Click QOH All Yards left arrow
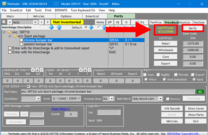The image size is (208, 135). tap(81, 70)
